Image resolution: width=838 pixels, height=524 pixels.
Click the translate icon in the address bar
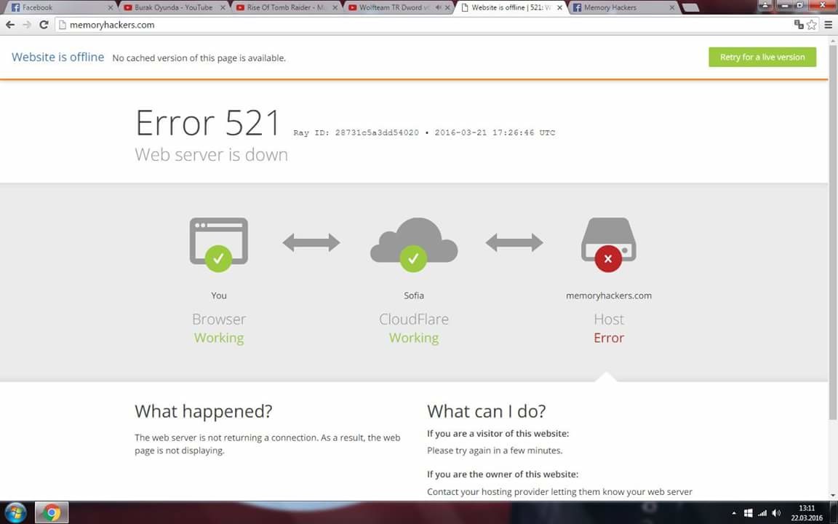(799, 25)
